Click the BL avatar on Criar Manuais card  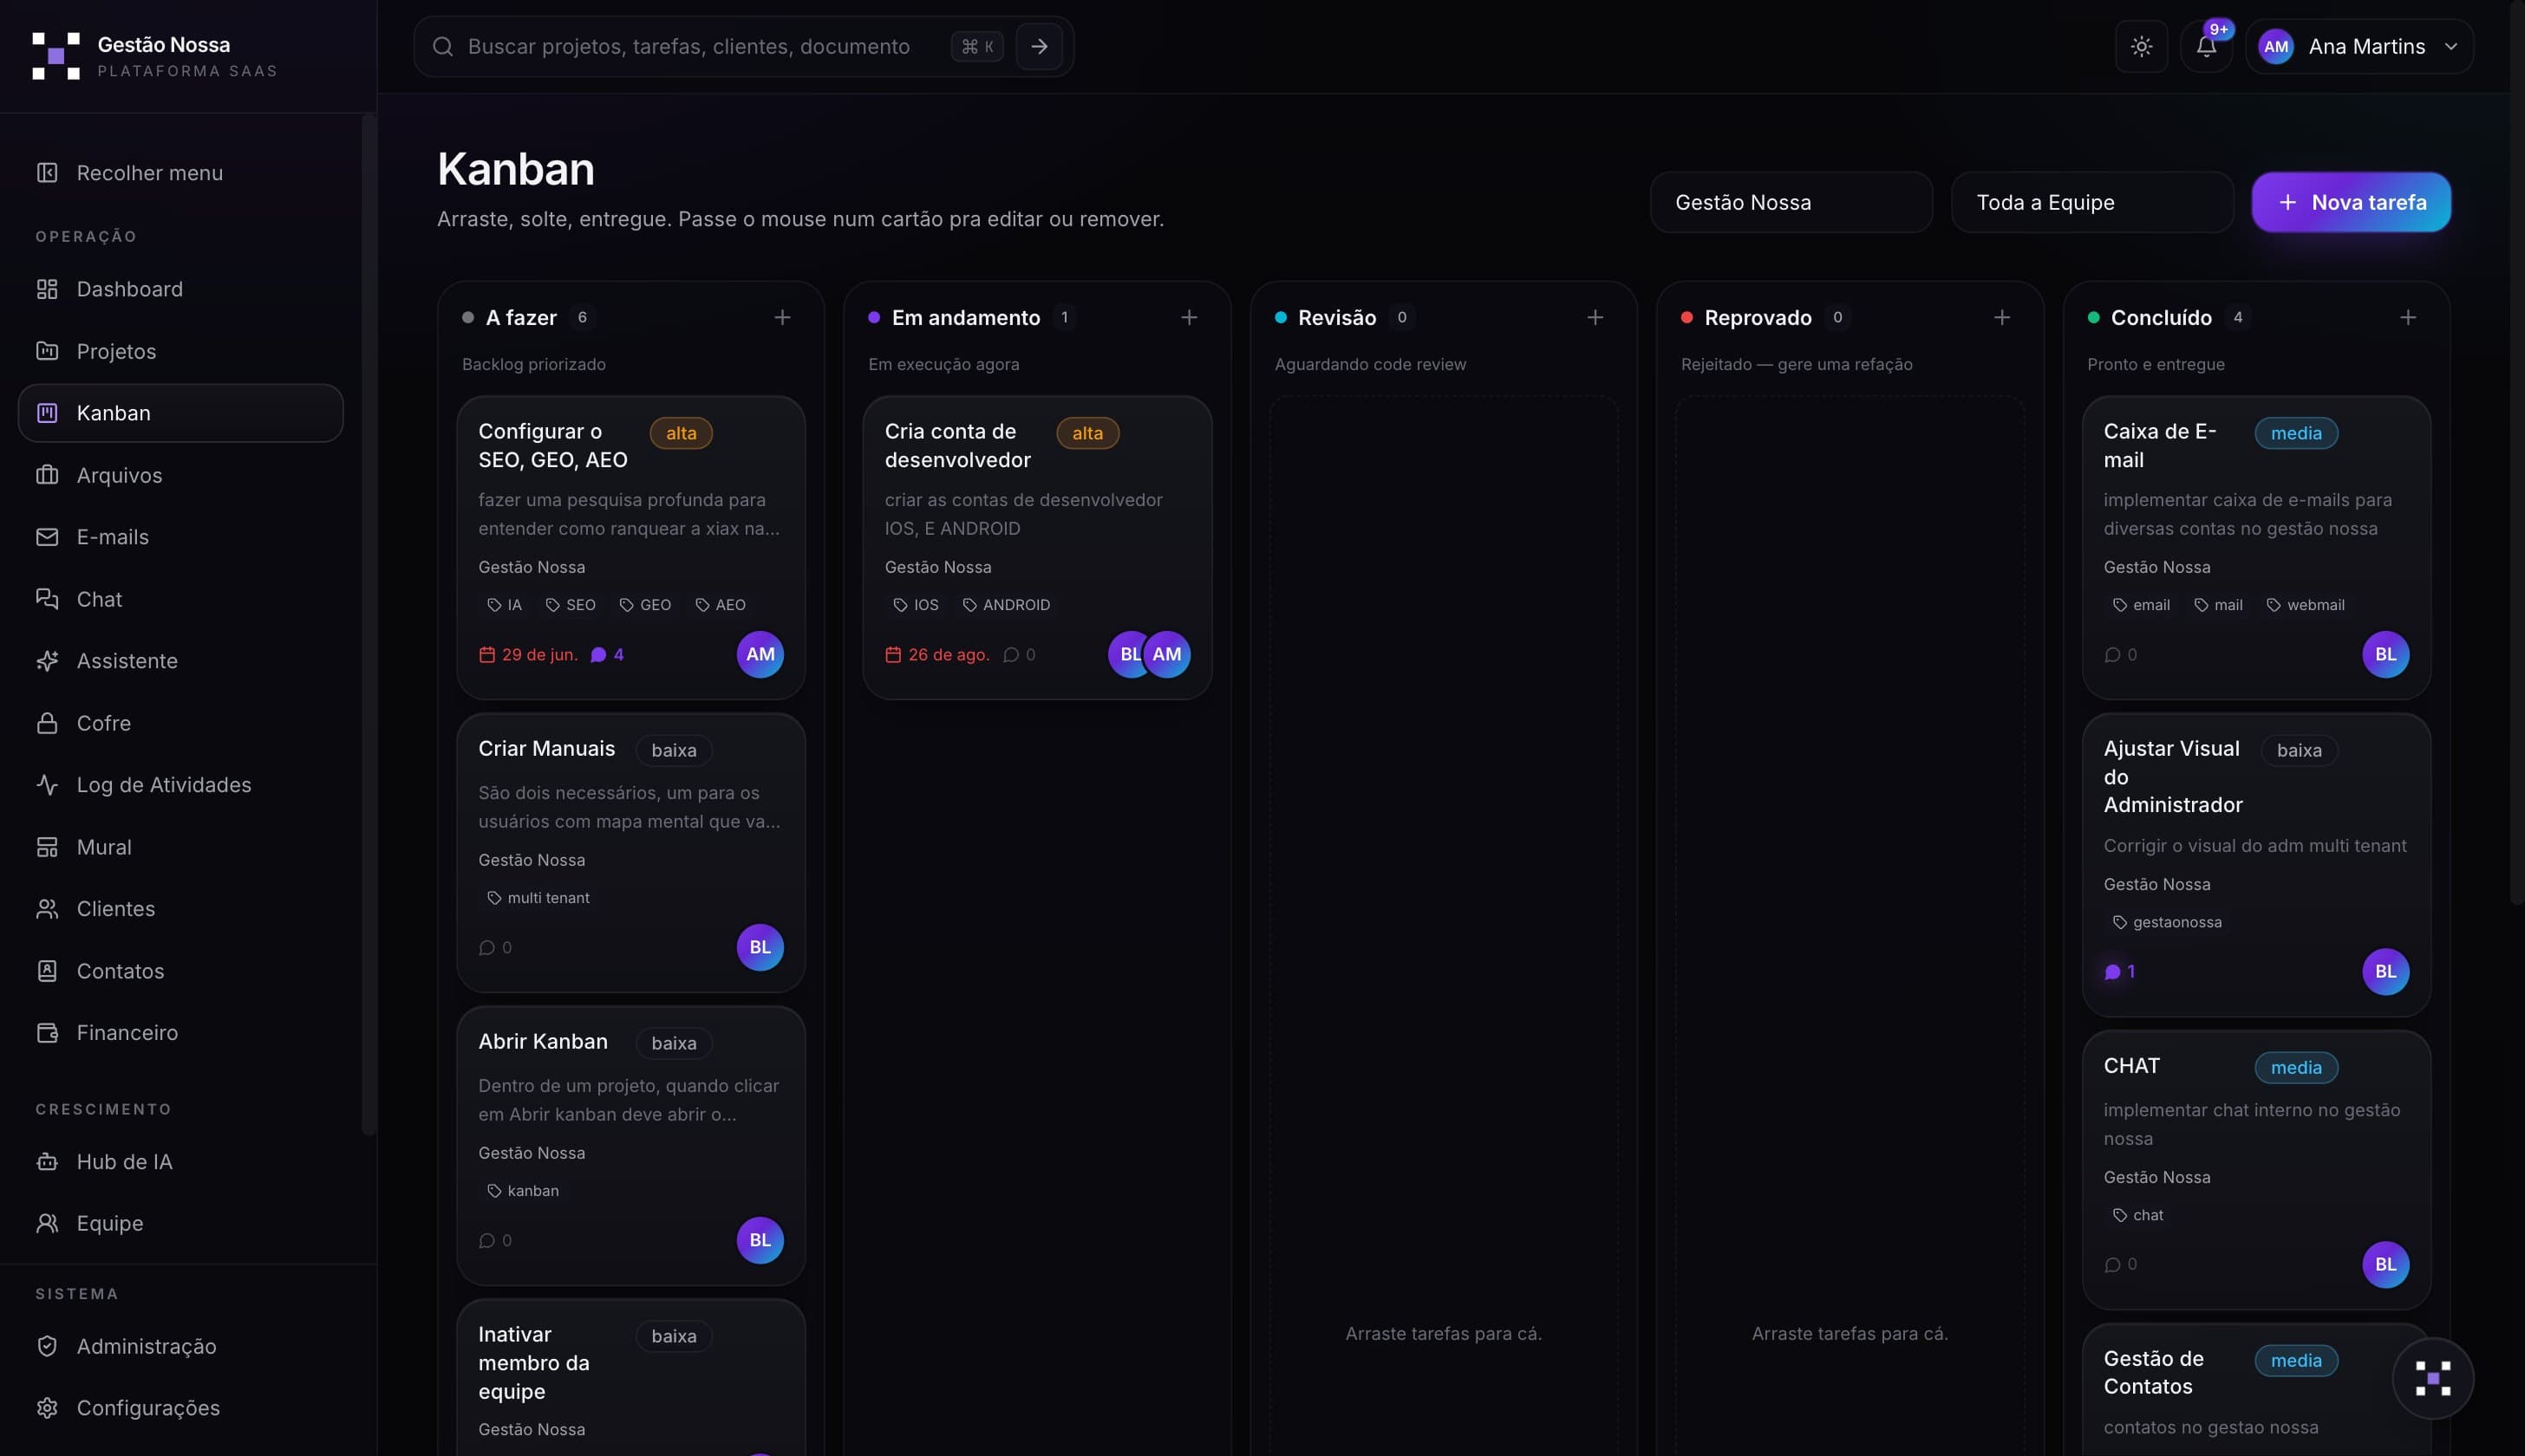[760, 947]
